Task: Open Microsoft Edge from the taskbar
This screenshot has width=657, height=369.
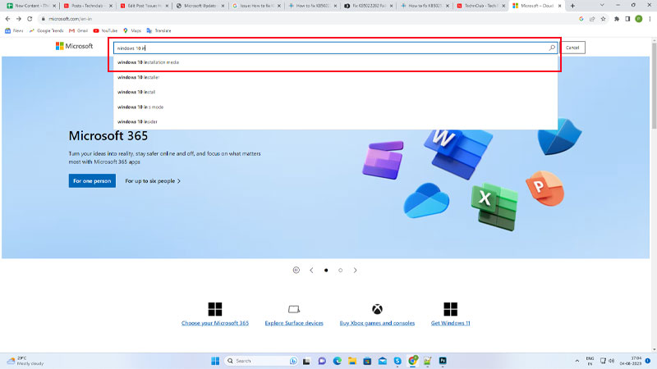Action: point(338,361)
